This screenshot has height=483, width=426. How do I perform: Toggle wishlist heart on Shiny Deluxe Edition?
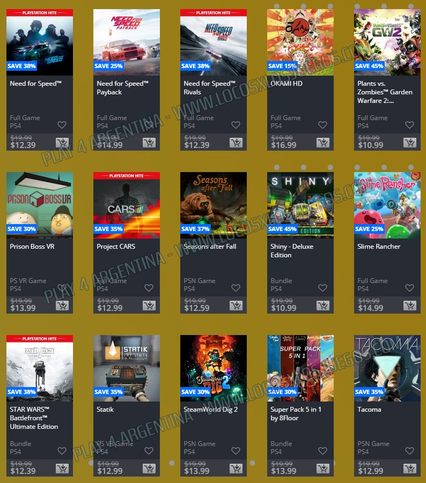(323, 288)
